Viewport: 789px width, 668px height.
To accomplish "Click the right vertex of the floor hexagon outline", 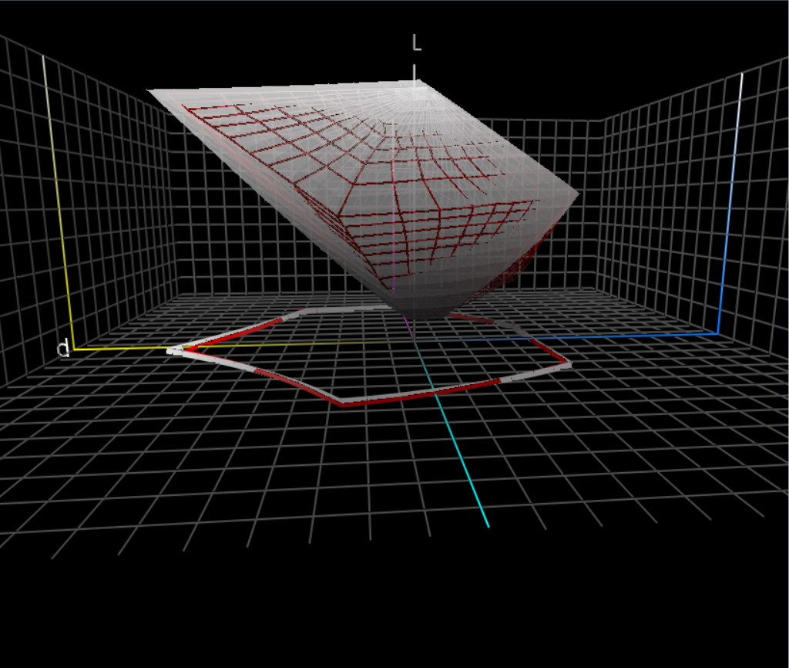I will click(x=569, y=364).
